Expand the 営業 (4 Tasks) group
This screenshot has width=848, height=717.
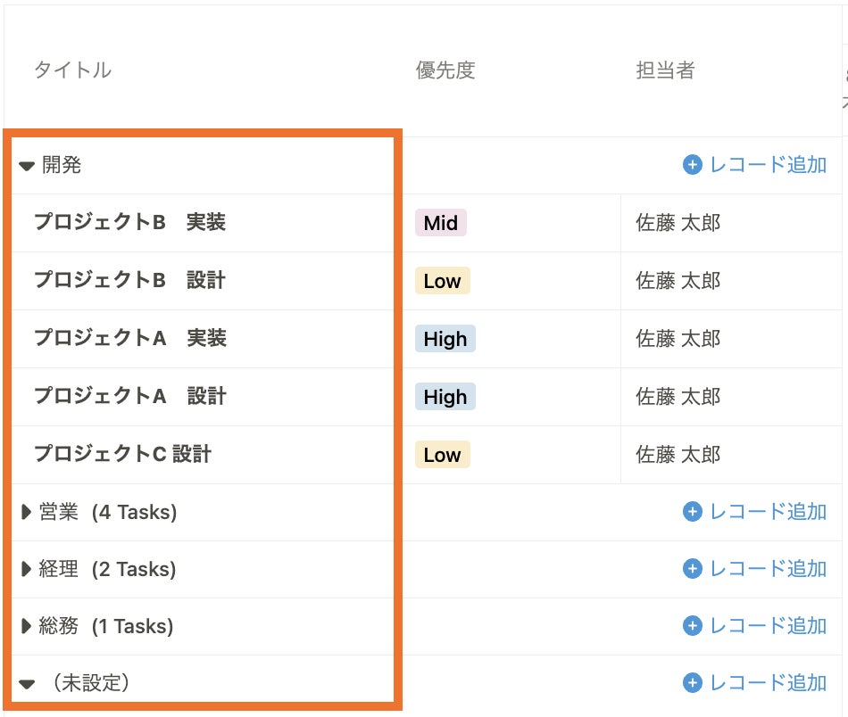point(27,512)
